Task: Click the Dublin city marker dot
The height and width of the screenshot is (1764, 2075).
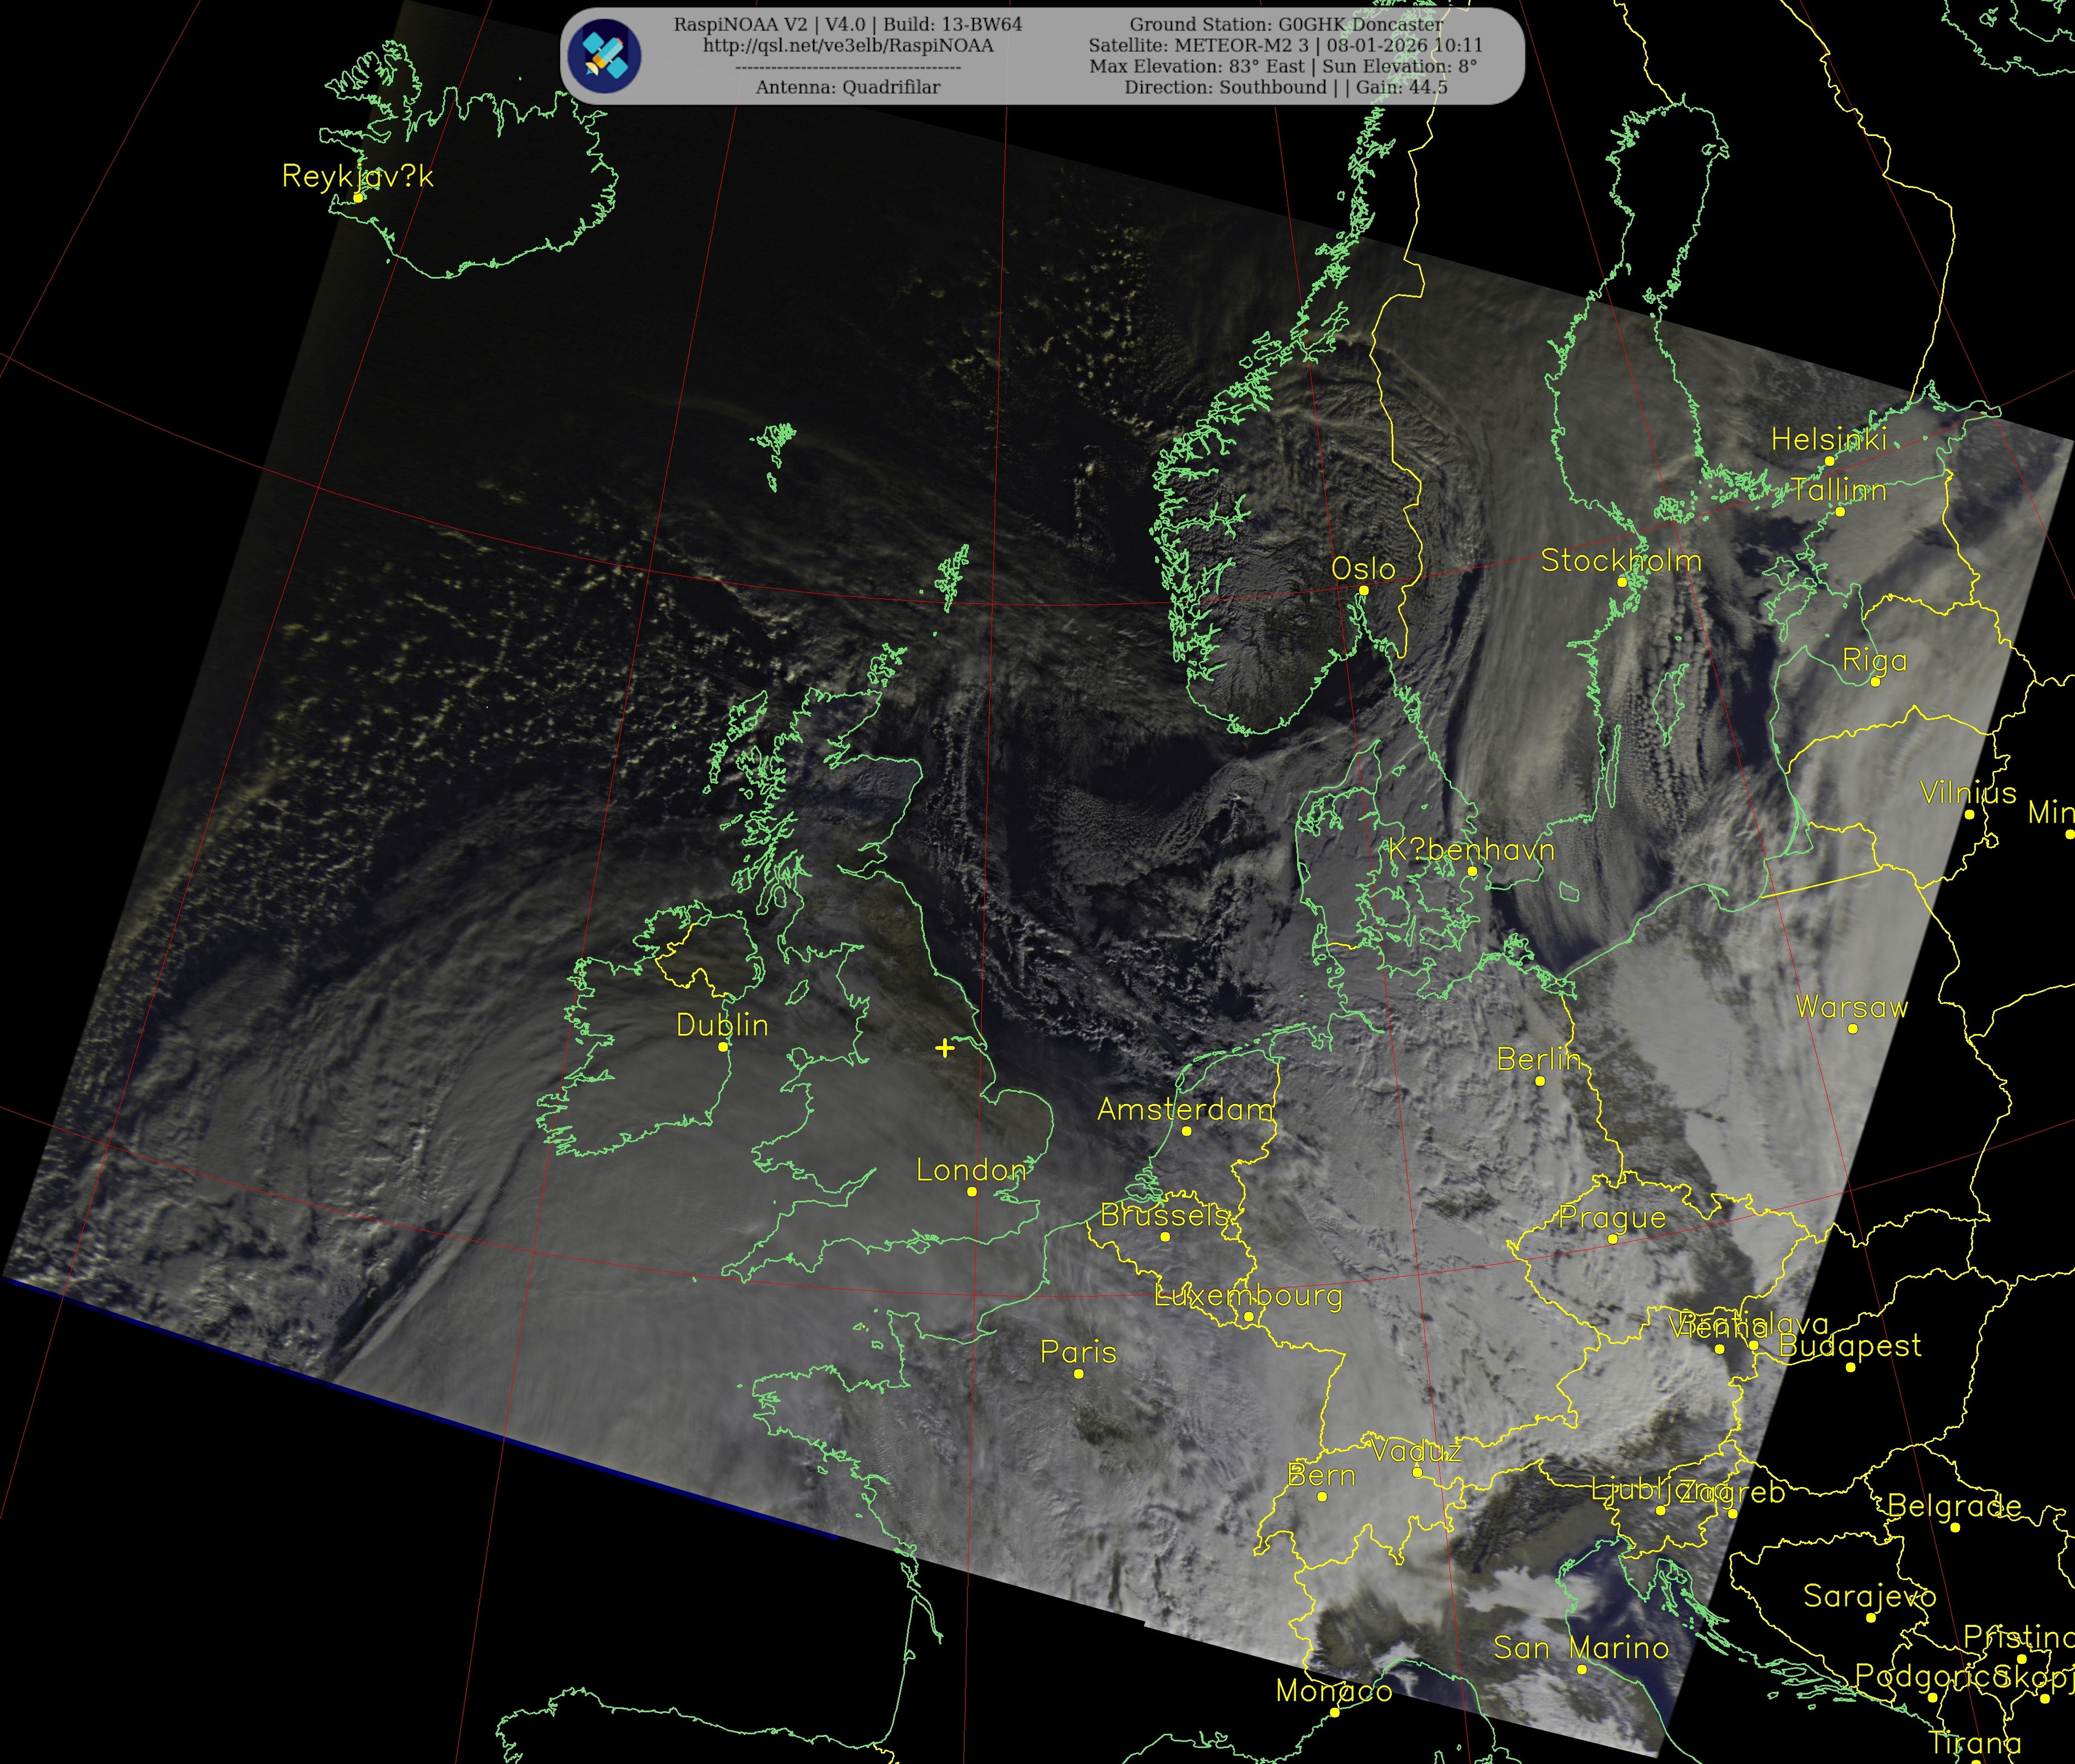Action: click(723, 1047)
